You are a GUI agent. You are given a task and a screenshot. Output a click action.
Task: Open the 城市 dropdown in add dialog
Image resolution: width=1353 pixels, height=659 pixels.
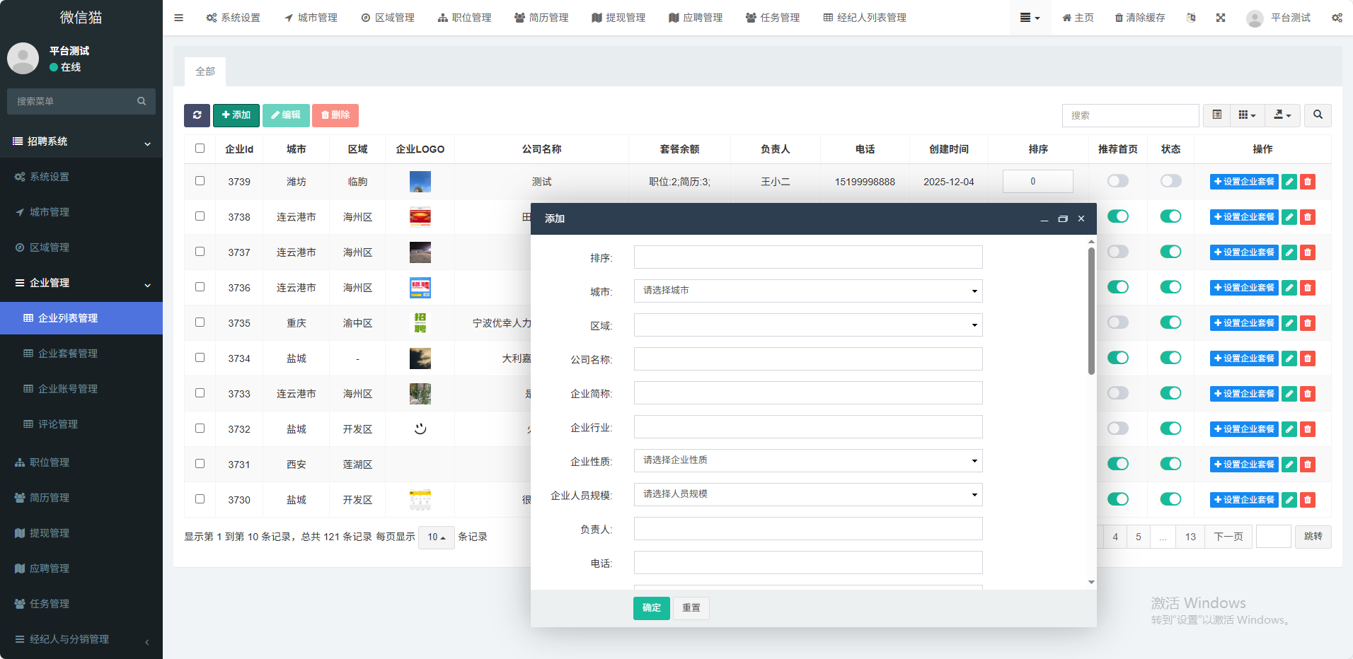[x=807, y=291]
